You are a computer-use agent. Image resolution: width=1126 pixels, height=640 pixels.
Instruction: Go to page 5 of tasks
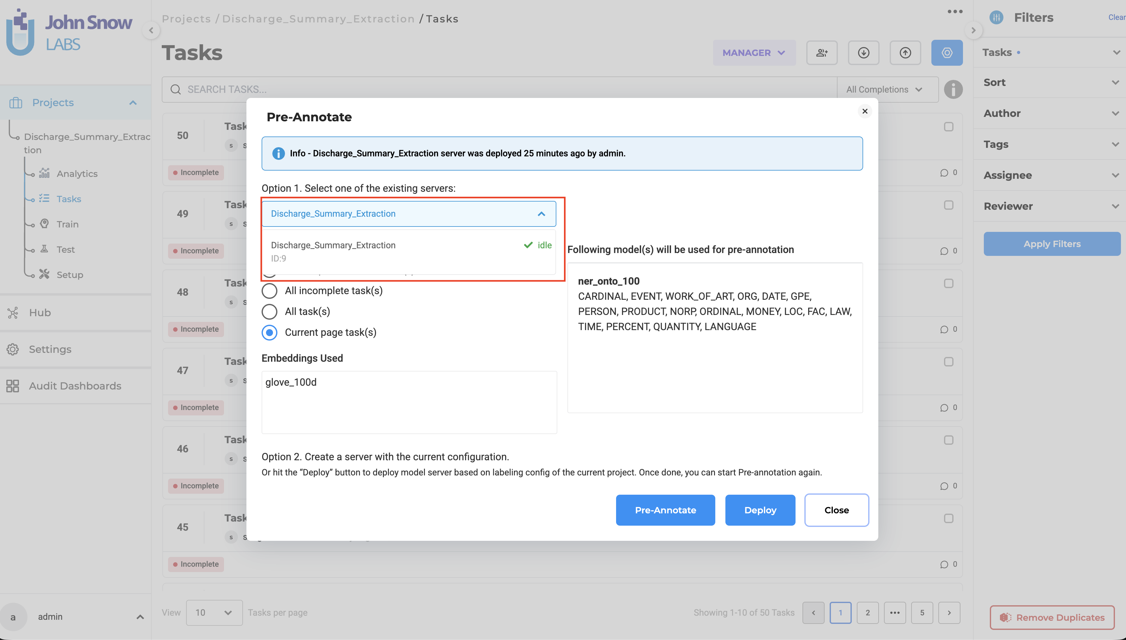[923, 612]
